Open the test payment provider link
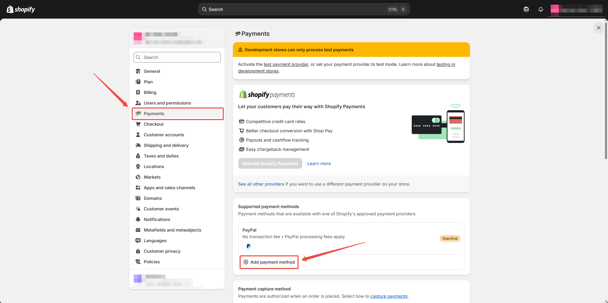Screen dimensions: 608x303 pos(286,64)
